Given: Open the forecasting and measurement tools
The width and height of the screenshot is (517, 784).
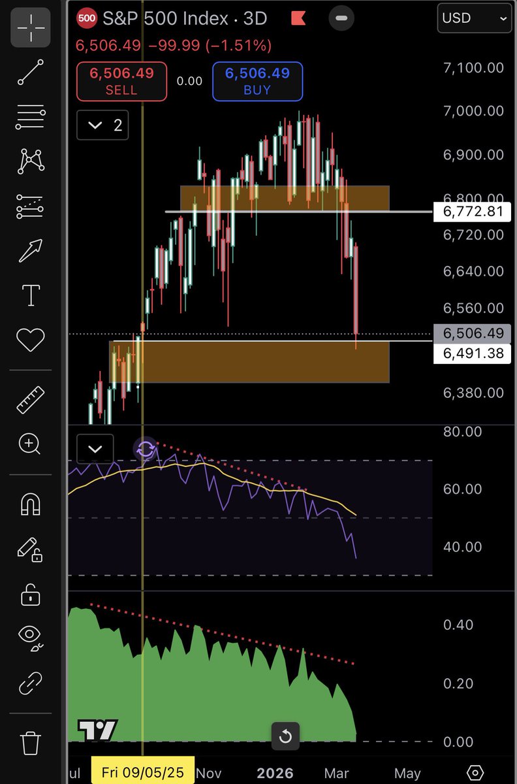Looking at the screenshot, I should [31, 205].
